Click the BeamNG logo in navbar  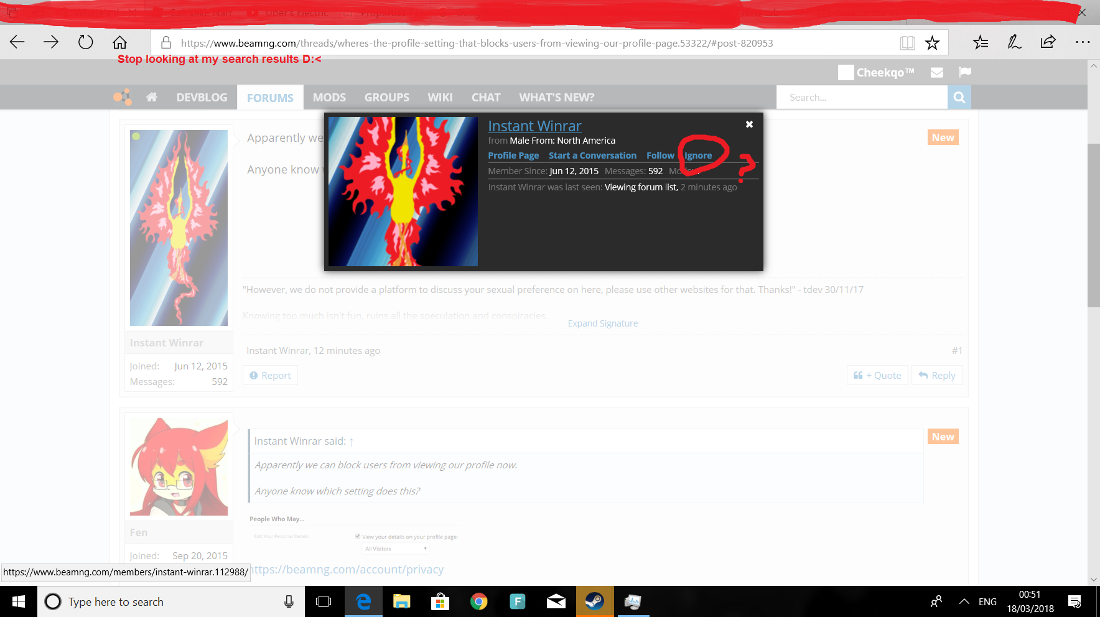coord(123,97)
